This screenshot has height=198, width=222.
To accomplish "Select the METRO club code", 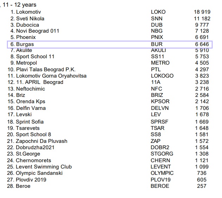I will click(x=160, y=63).
